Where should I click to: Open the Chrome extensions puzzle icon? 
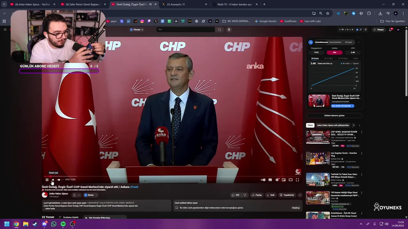(x=369, y=13)
